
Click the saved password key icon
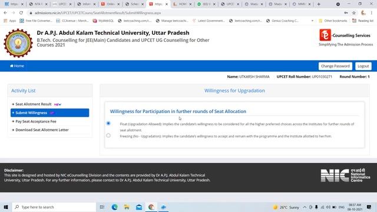pos(346,13)
